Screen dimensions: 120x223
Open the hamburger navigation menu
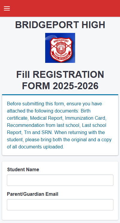click(7, 9)
